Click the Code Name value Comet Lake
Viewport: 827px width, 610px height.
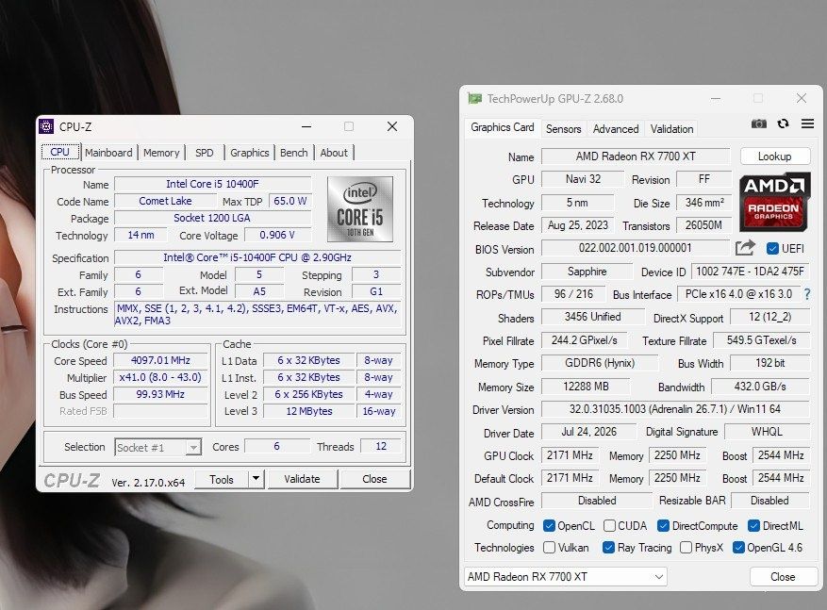tap(165, 201)
